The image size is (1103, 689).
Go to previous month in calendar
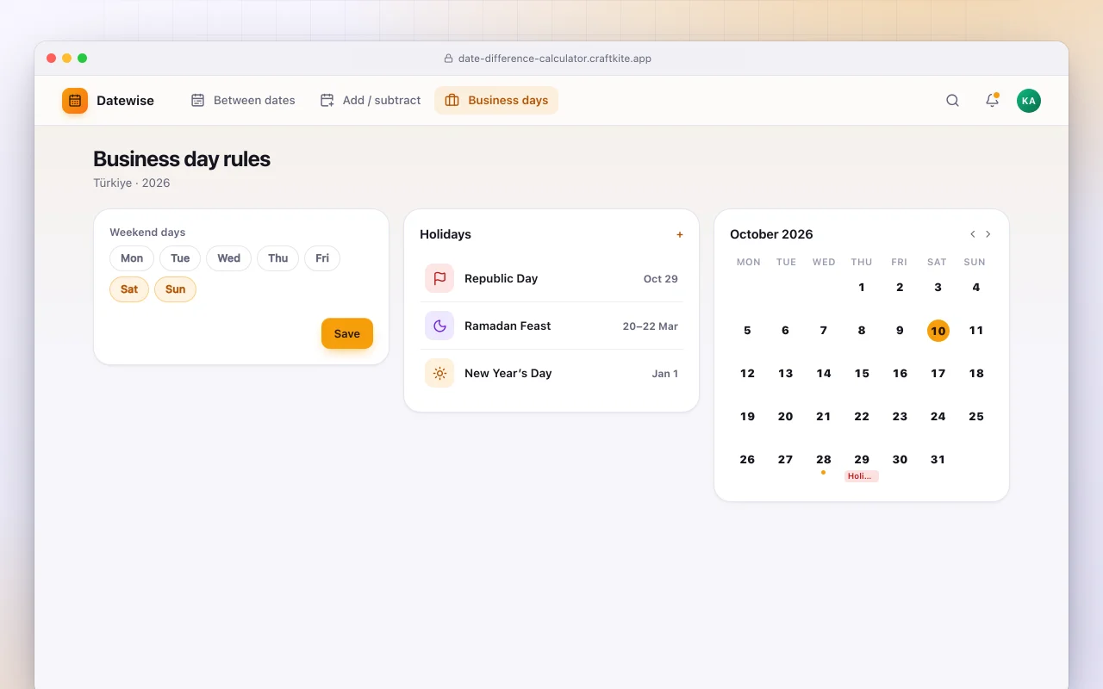click(972, 234)
